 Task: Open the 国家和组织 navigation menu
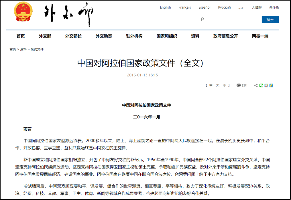click(x=167, y=36)
